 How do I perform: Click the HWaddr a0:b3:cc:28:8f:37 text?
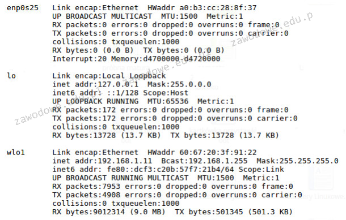[202, 8]
